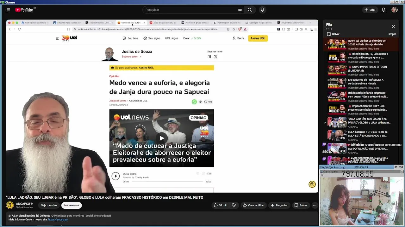Click Seja membro join button
The width and height of the screenshot is (405, 227).
(x=49, y=205)
